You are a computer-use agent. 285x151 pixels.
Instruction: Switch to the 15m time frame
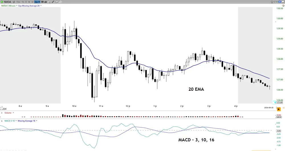[x=18, y=2]
